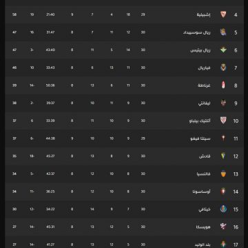Select the ريال بيتيس team name
Image resolution: width=248 pixels, height=248 pixels.
200,50
